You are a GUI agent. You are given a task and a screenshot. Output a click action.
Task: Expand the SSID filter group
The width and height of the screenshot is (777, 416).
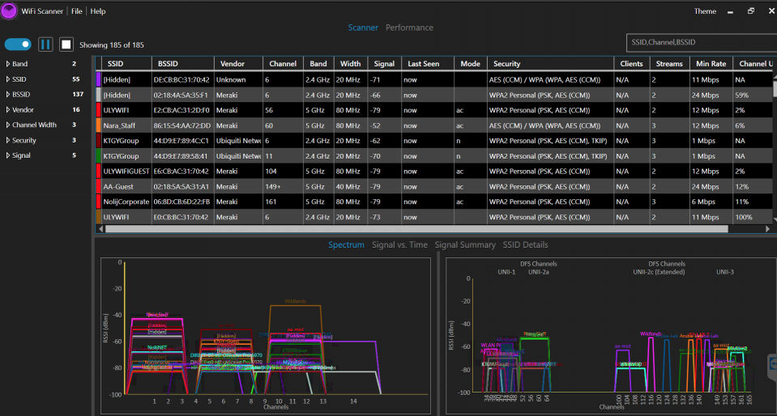tap(8, 79)
